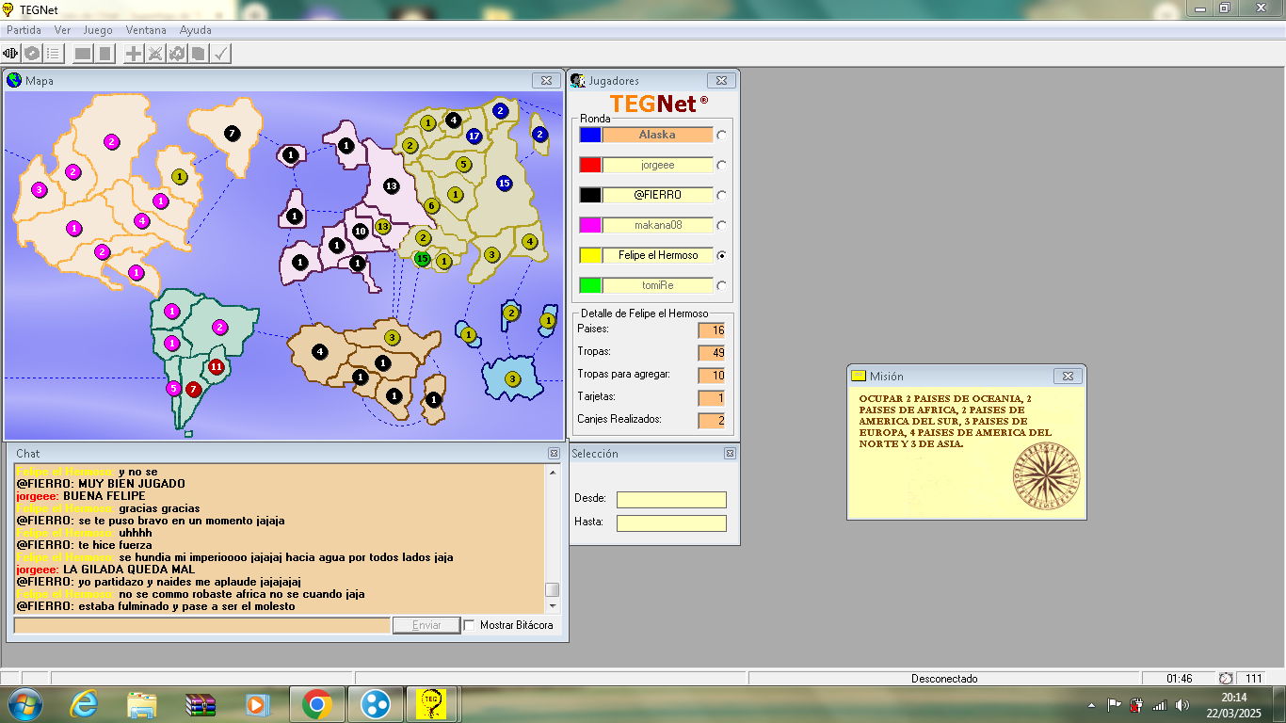The height and width of the screenshot is (723, 1286).
Task: Click the blue color swatch for Alaska
Action: point(590,135)
